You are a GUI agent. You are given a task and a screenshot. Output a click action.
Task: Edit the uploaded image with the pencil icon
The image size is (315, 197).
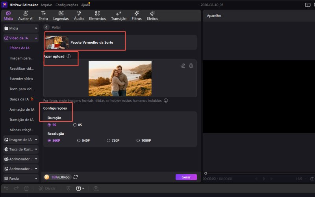point(183,65)
